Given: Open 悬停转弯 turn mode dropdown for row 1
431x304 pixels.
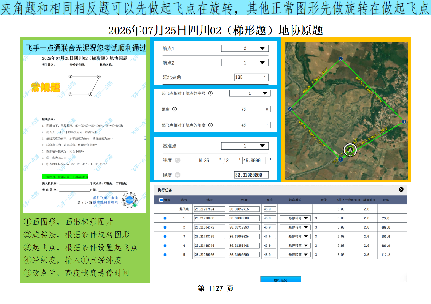Looking at the screenshot, I should click(x=295, y=218).
